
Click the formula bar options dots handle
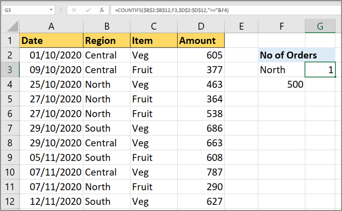(x=61, y=10)
